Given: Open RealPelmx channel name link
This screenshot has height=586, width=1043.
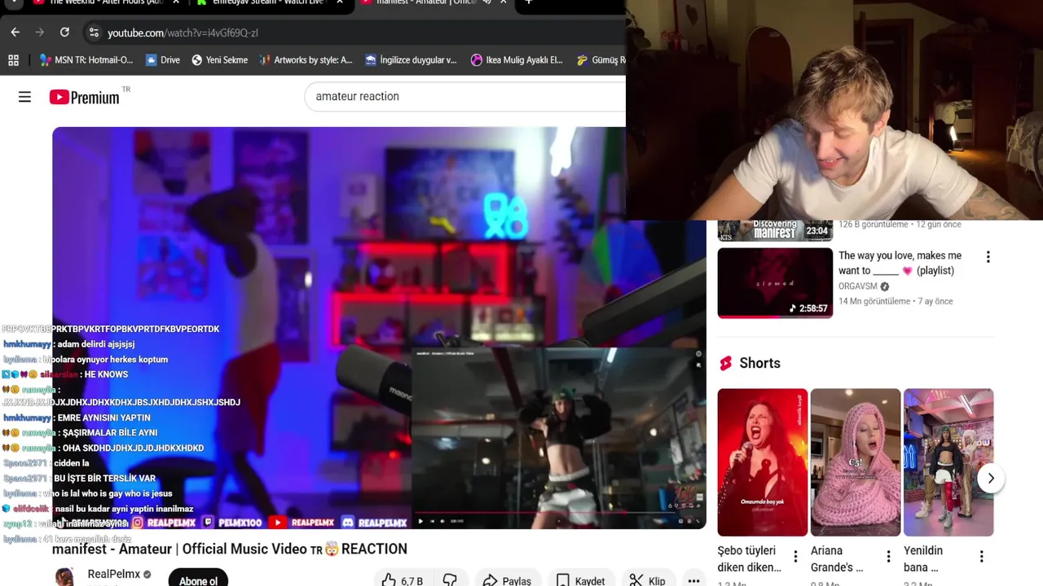Looking at the screenshot, I should coord(114,575).
